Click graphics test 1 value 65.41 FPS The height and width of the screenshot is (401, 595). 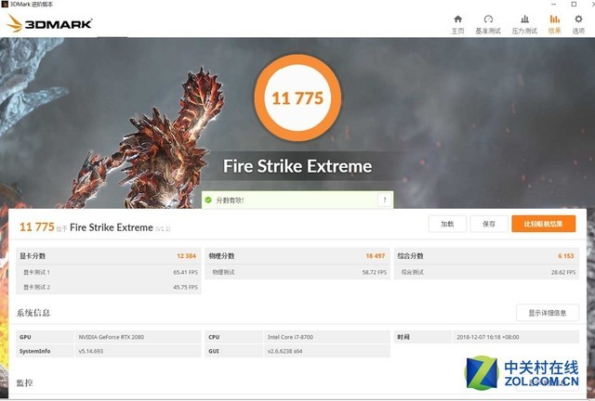(x=185, y=272)
